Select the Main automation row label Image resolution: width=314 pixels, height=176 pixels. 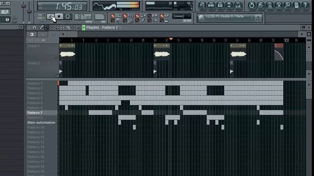[42, 123]
